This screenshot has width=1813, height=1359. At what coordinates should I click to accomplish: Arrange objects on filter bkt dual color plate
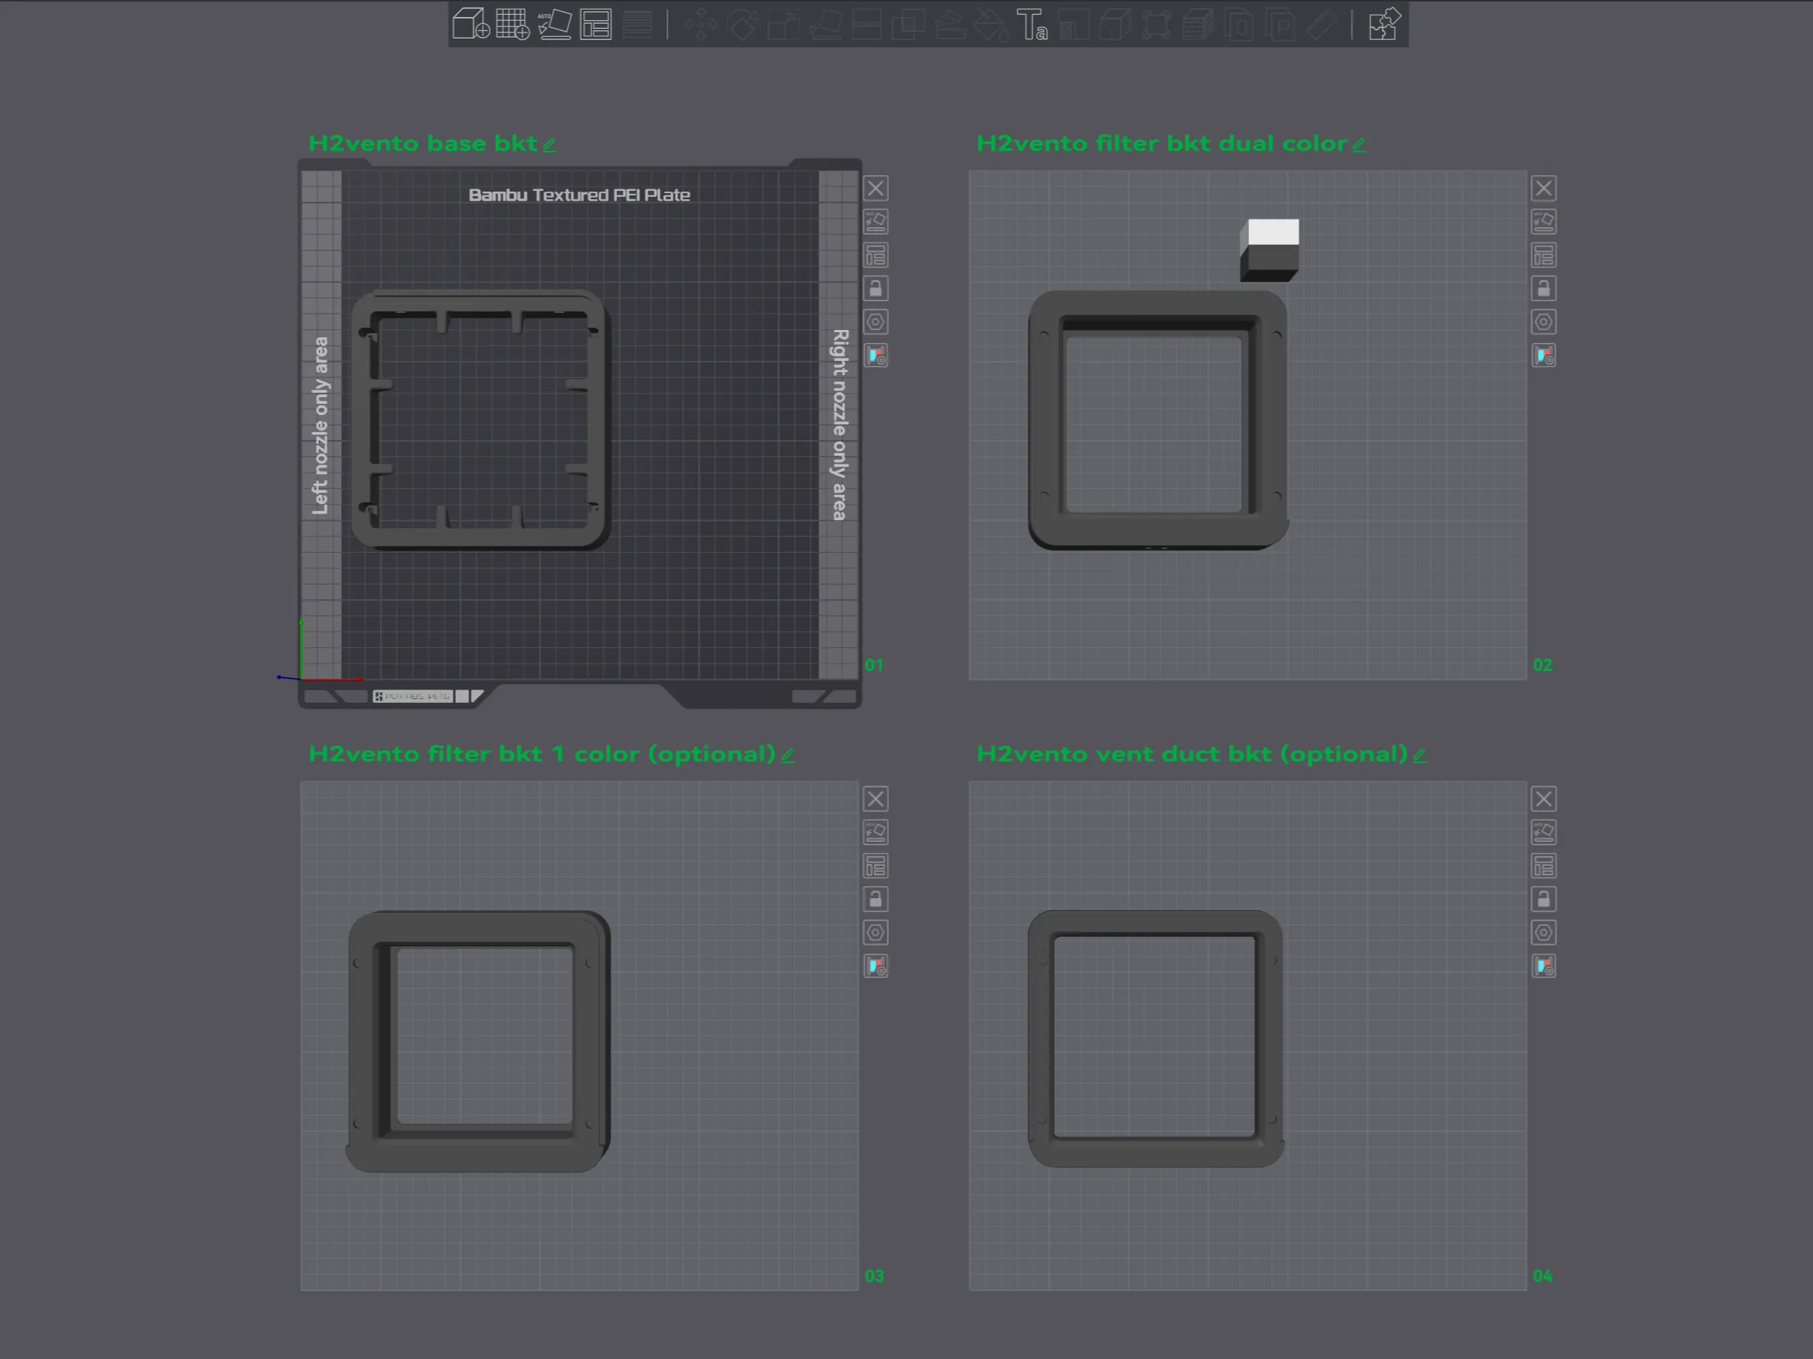(x=1544, y=255)
